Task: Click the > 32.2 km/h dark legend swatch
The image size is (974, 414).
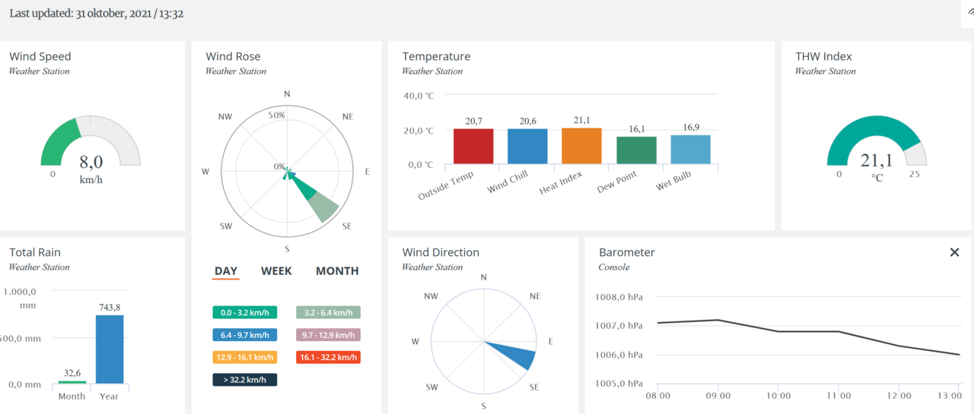Action: [245, 380]
